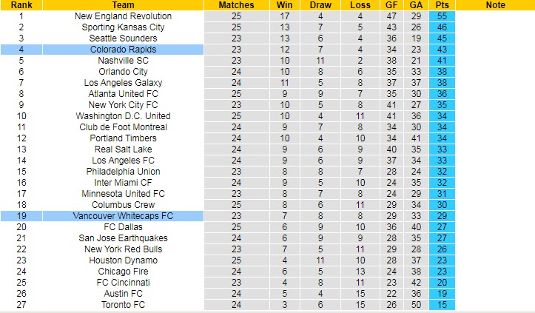Click the Win column header
Viewport: 535px width, 313px height.
click(x=285, y=5)
